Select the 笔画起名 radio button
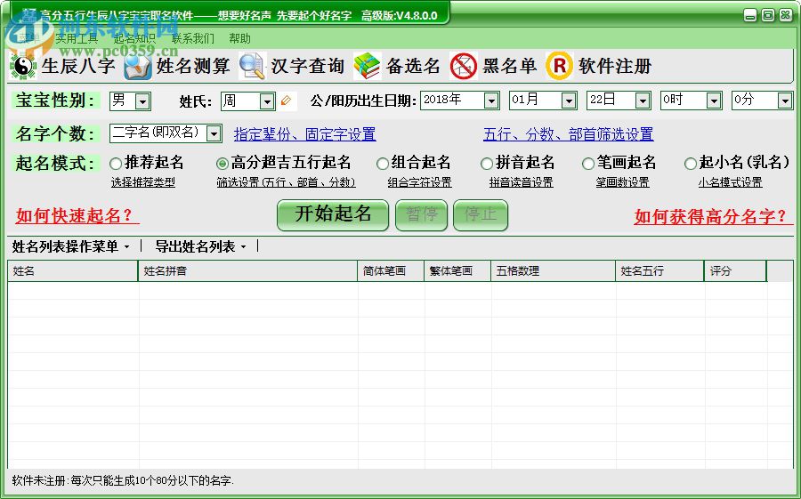 point(588,164)
